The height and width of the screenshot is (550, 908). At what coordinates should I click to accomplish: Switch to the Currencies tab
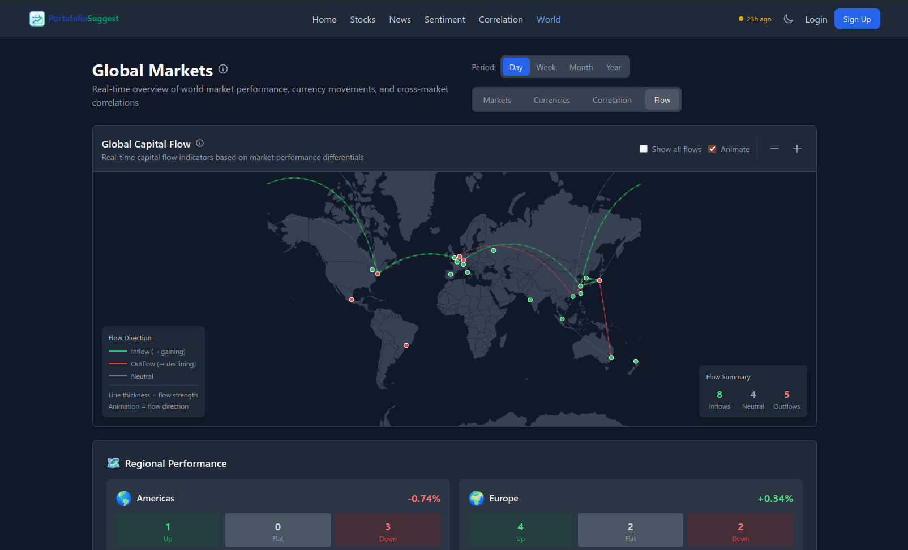[551, 100]
